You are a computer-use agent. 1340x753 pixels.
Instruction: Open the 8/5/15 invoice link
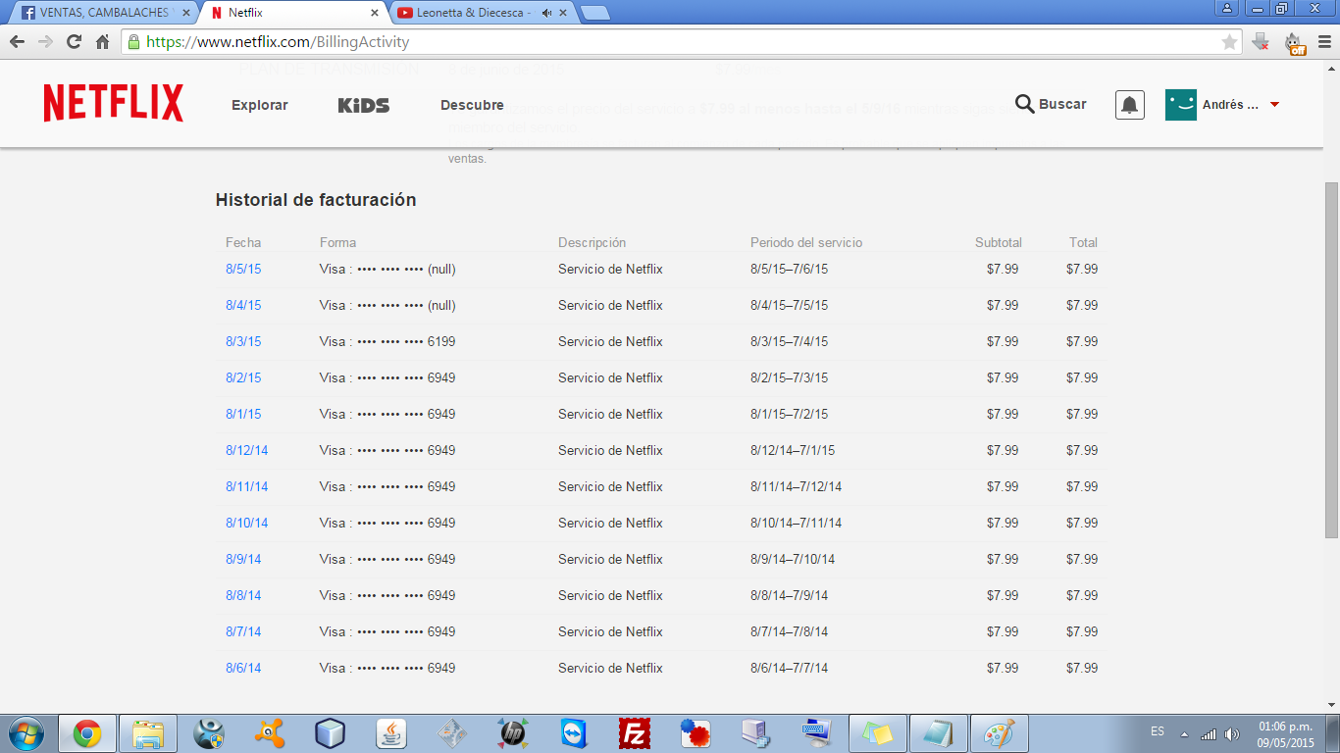[x=243, y=269]
